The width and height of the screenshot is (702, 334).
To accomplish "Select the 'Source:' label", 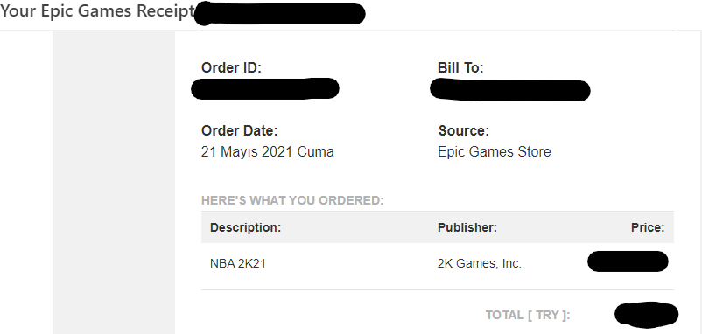I will pos(463,131).
